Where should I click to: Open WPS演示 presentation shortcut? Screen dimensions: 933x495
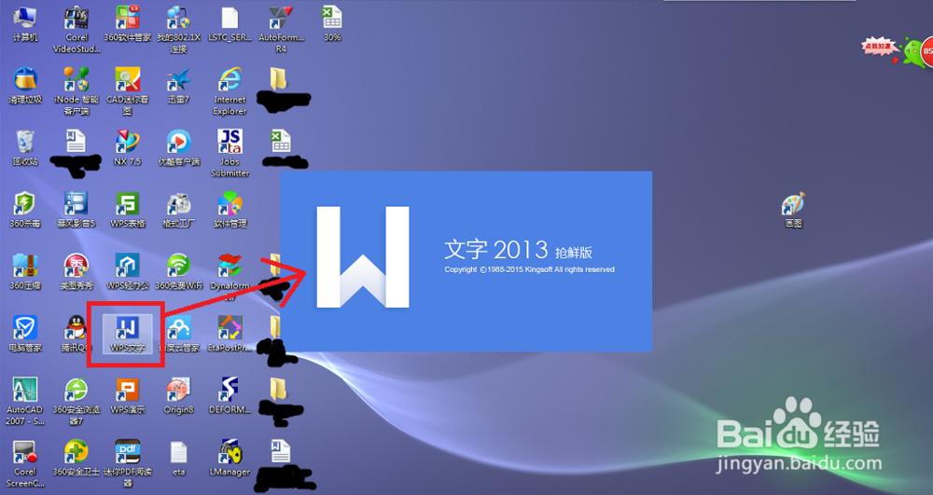[127, 395]
